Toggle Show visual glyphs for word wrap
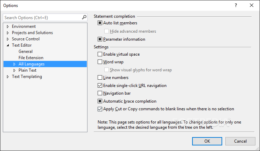This screenshot has width=260, height=151. 106,70
